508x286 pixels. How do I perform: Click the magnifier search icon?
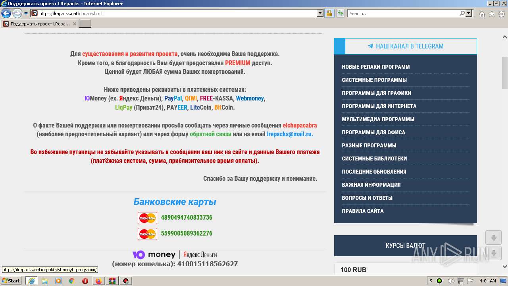pyautogui.click(x=462, y=13)
